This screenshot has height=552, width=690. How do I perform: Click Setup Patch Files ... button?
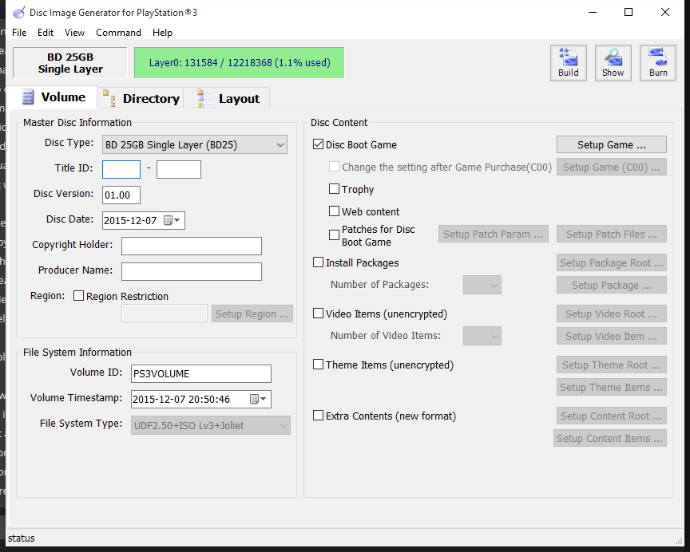(612, 234)
